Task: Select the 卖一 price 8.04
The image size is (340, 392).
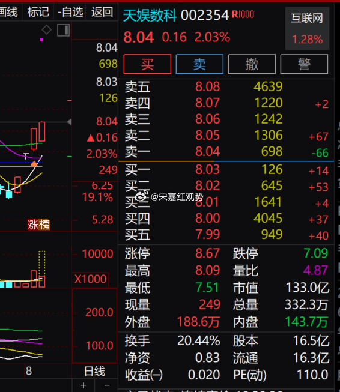Action: [207, 151]
